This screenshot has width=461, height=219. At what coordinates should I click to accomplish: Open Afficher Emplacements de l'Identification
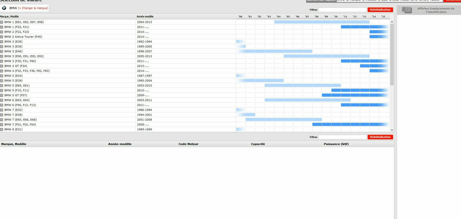tap(429, 10)
